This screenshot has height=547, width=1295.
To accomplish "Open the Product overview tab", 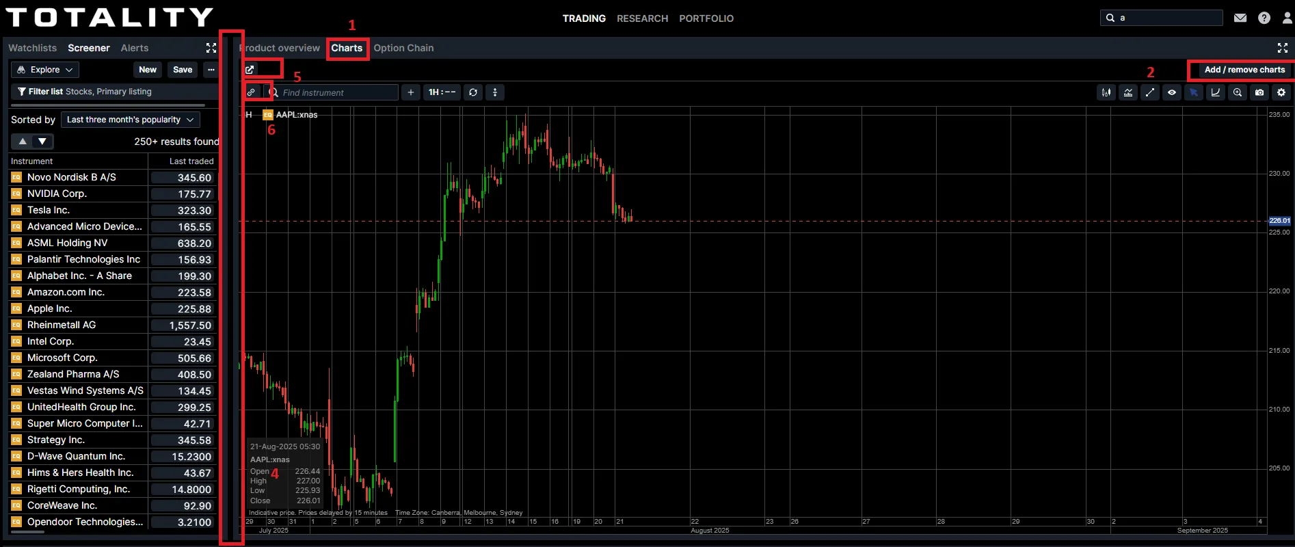I will tap(280, 48).
